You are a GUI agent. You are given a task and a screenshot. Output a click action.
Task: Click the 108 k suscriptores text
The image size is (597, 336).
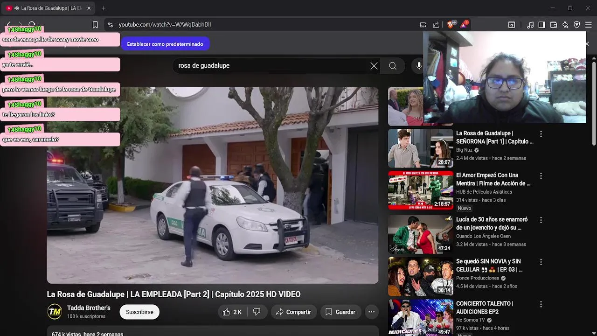86,316
